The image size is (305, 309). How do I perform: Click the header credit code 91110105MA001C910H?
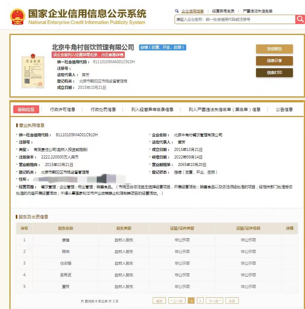[x=114, y=62]
